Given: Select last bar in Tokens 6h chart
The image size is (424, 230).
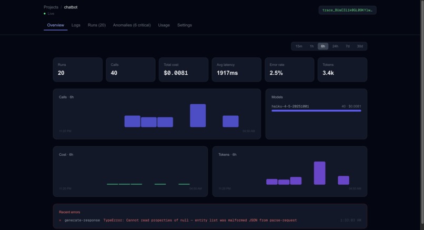Looking at the screenshot, I should pos(344,180).
